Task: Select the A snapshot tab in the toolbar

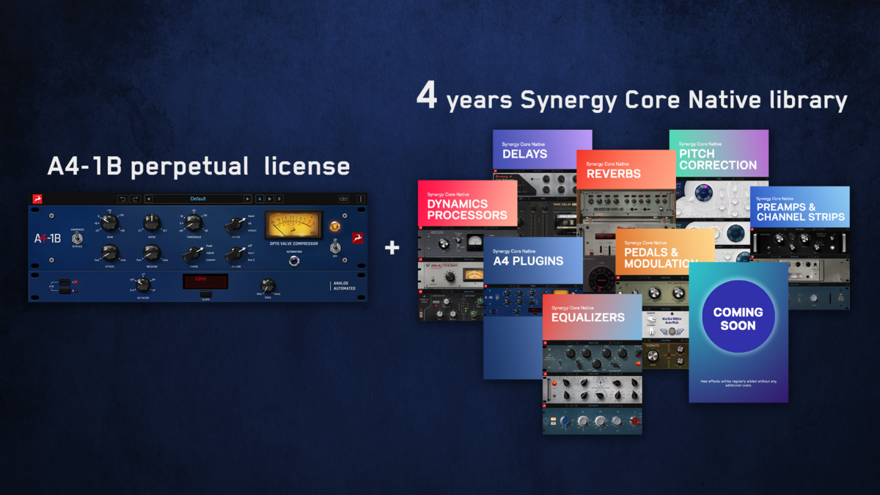Action: click(x=260, y=199)
